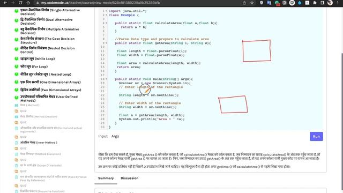This screenshot has height=193, width=343.
Task: Click green icon beside Single-Alternative Decision
Action: point(17,11)
